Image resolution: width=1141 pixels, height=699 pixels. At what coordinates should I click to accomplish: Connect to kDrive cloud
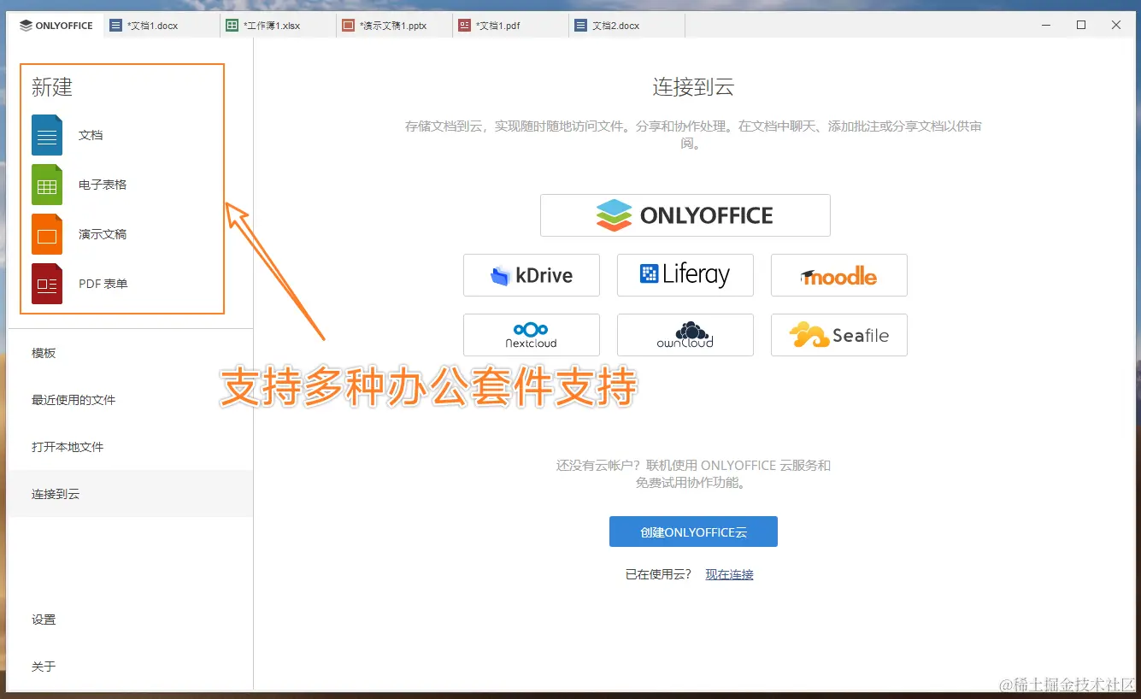click(x=532, y=275)
